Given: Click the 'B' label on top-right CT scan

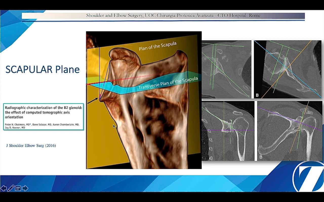Looking at the screenshot, I should tap(257, 95).
